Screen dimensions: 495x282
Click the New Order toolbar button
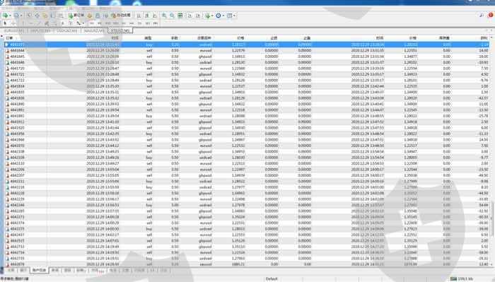click(76, 15)
